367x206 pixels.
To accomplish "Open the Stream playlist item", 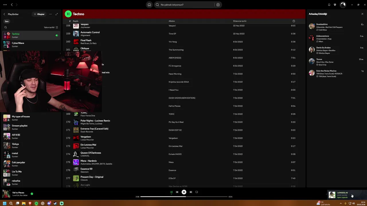I will pos(31,127).
